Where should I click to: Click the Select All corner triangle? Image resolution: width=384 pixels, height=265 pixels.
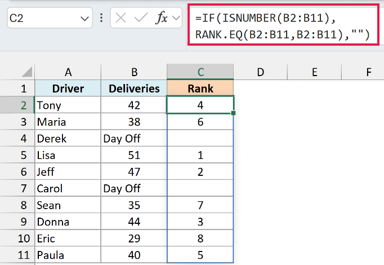26,72
